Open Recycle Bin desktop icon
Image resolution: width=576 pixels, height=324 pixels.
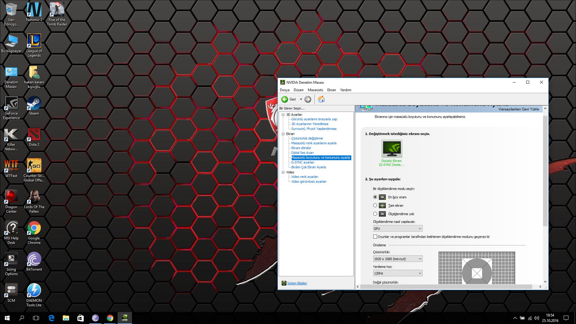(11, 14)
